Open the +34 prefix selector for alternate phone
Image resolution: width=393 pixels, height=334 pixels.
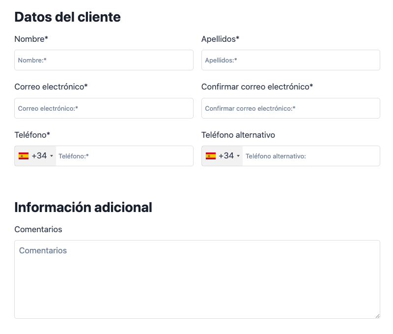tap(223, 156)
